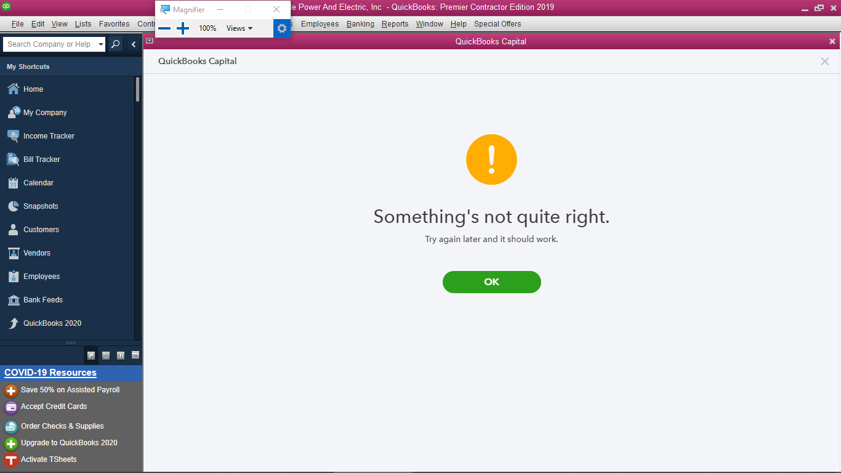Click the green OK button
The height and width of the screenshot is (473, 841).
pyautogui.click(x=492, y=282)
